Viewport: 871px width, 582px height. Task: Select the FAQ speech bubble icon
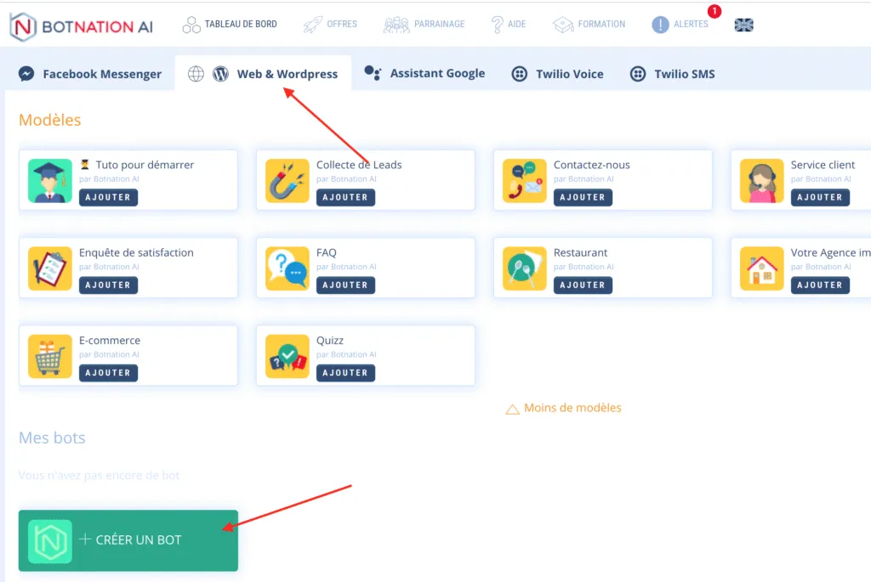287,268
